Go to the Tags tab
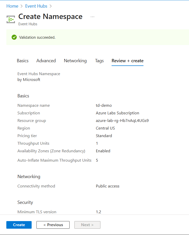 point(99,61)
